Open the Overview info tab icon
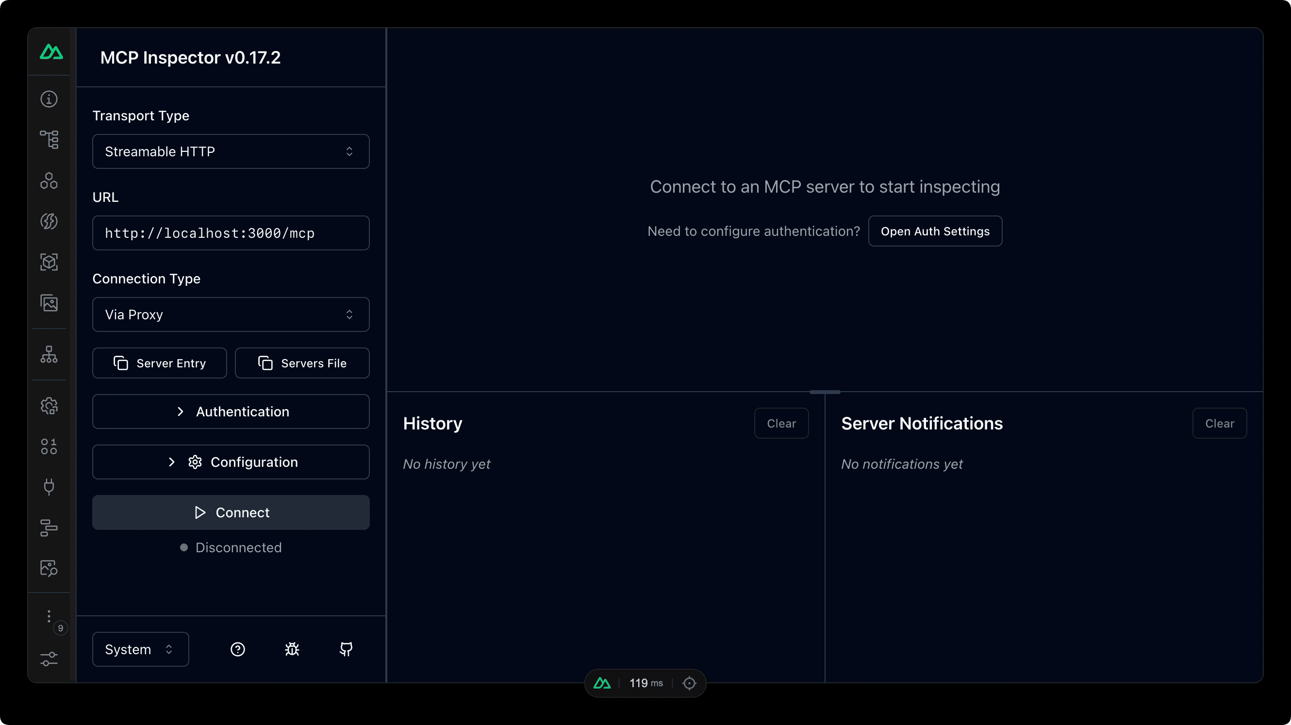 49,99
